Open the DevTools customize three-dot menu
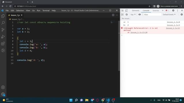Viewport: 184px width, 103px height. [178, 11]
